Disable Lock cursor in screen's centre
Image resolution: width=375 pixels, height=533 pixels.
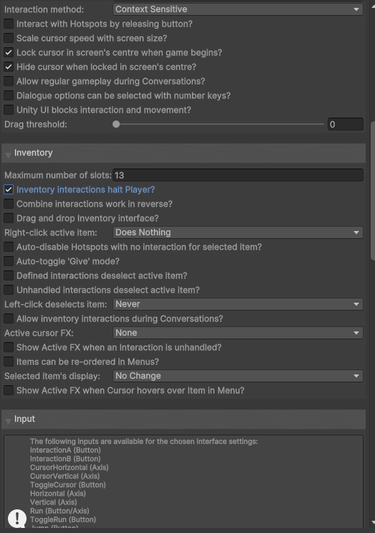(x=9, y=52)
